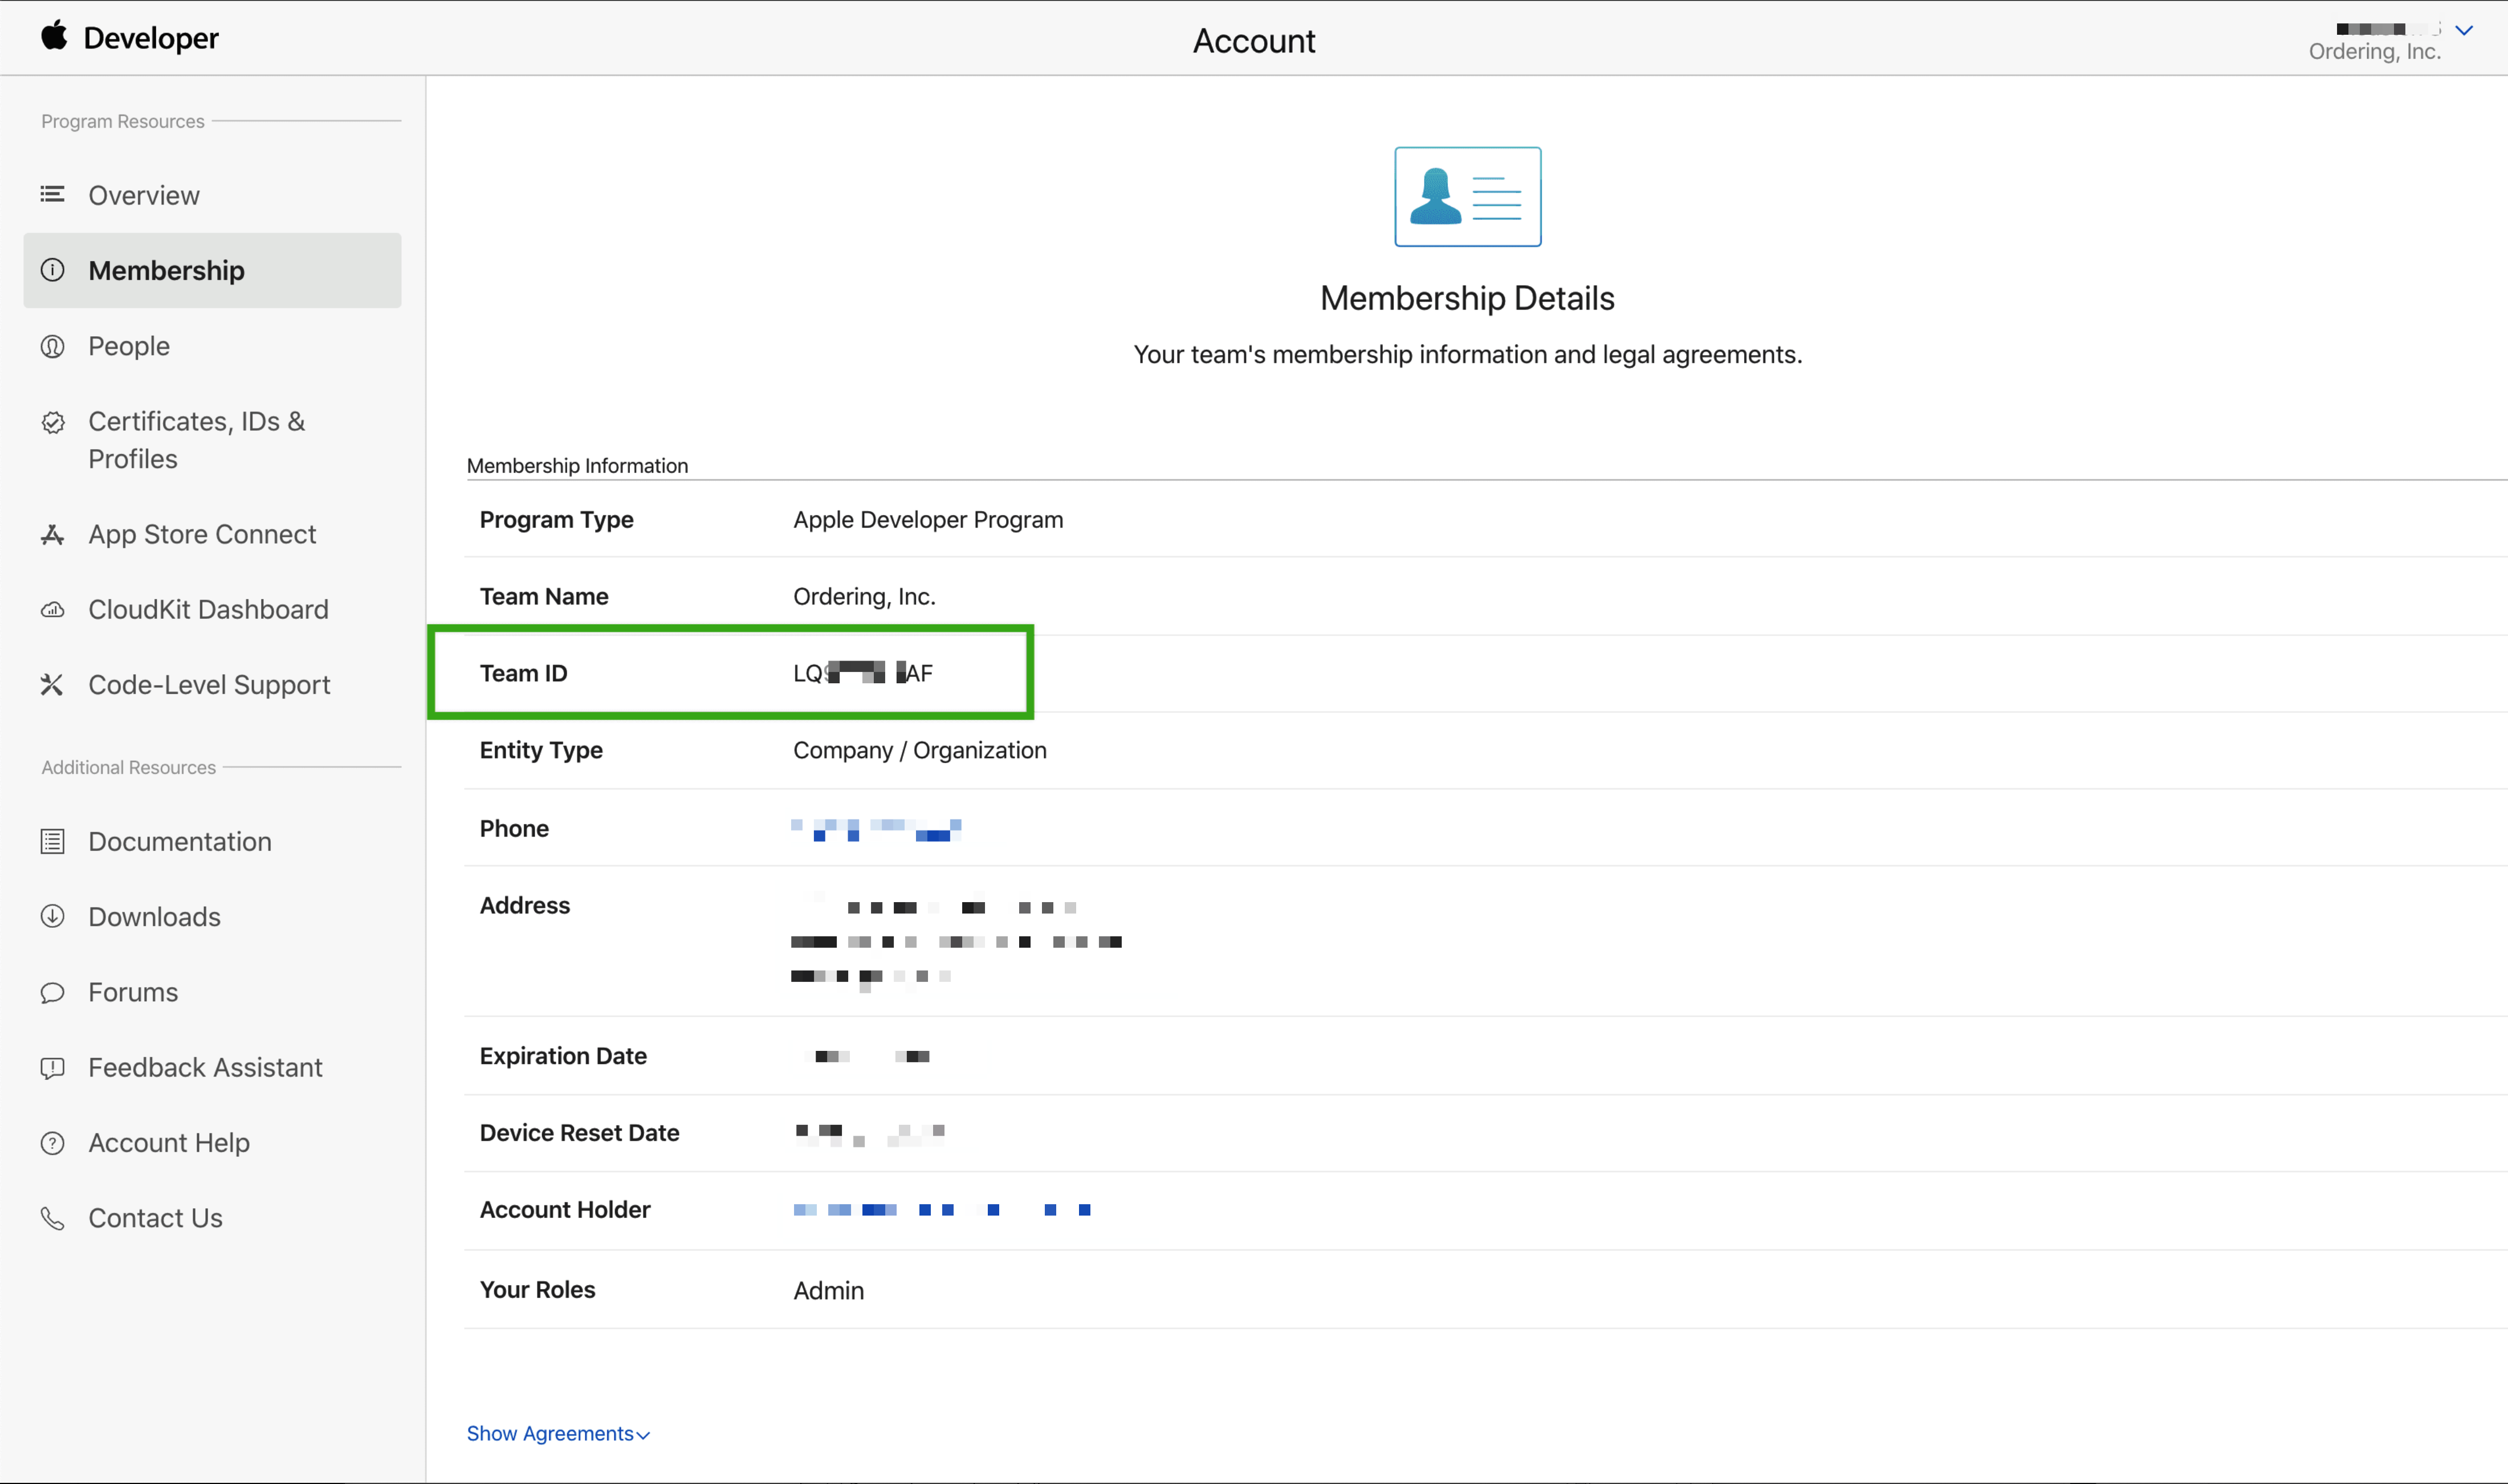Click the Overview list icon
The width and height of the screenshot is (2508, 1484).
52,194
